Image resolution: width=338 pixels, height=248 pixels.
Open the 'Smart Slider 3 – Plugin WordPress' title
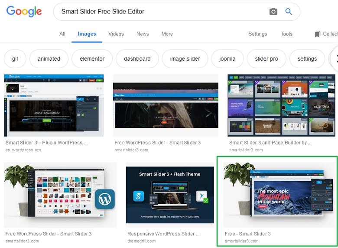tap(46, 143)
